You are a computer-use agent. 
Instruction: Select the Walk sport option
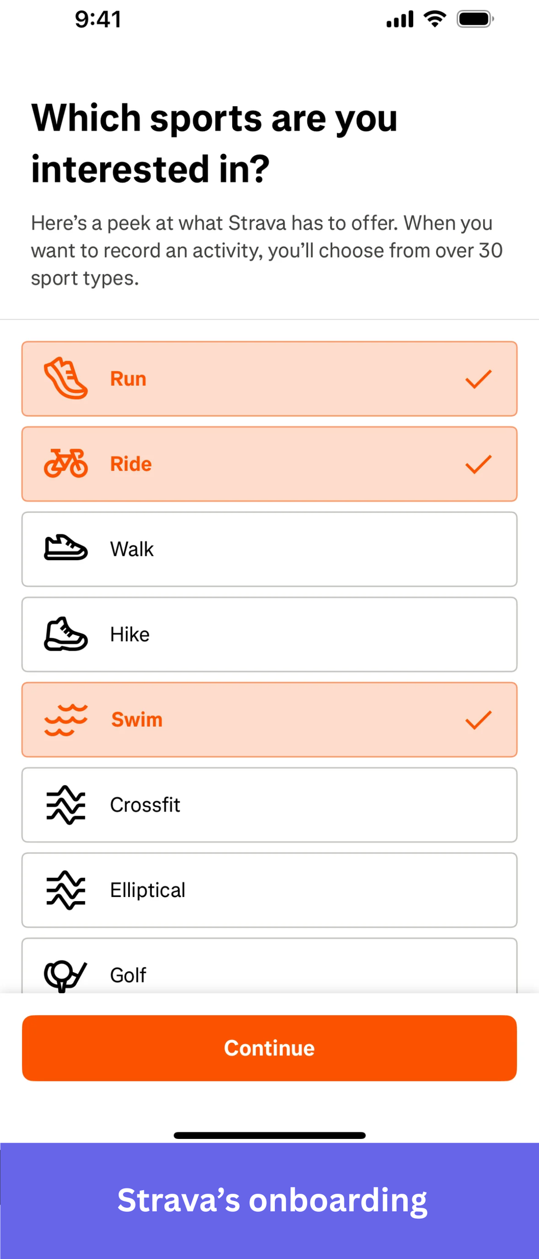point(269,548)
